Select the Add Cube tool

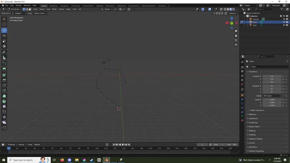tap(4, 64)
